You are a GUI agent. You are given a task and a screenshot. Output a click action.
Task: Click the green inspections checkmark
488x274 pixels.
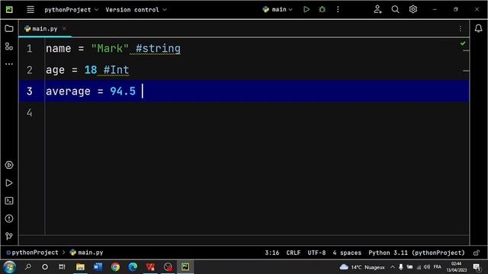(463, 43)
